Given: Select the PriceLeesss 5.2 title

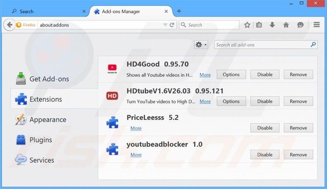Looking at the screenshot, I should coord(153,118).
